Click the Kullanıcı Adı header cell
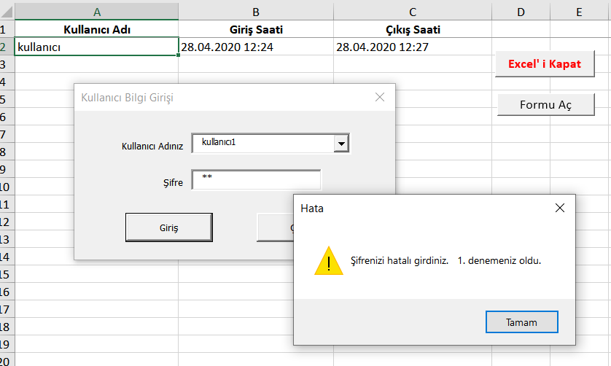Image resolution: width=611 pixels, height=366 pixels. click(x=96, y=30)
